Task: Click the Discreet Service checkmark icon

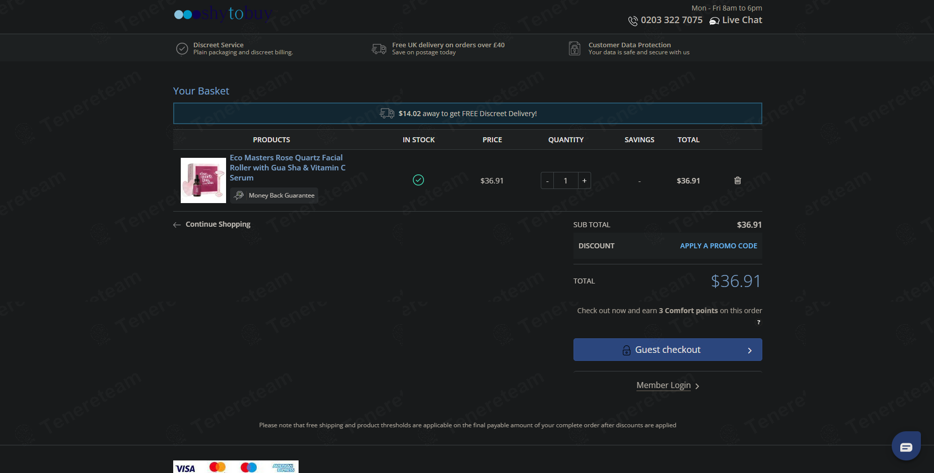Action: [182, 49]
